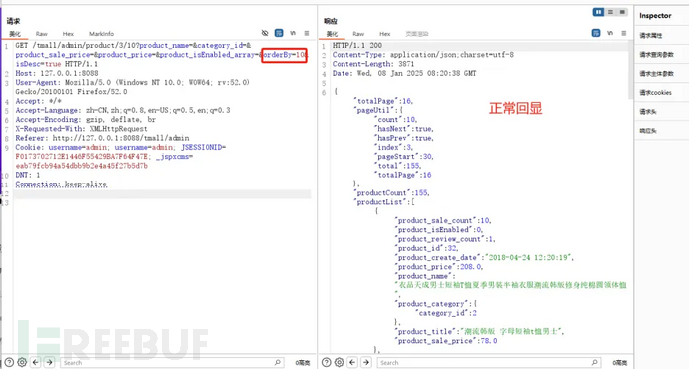Click the isDesc=true parameter in request
689x369 pixels.
click(38, 64)
